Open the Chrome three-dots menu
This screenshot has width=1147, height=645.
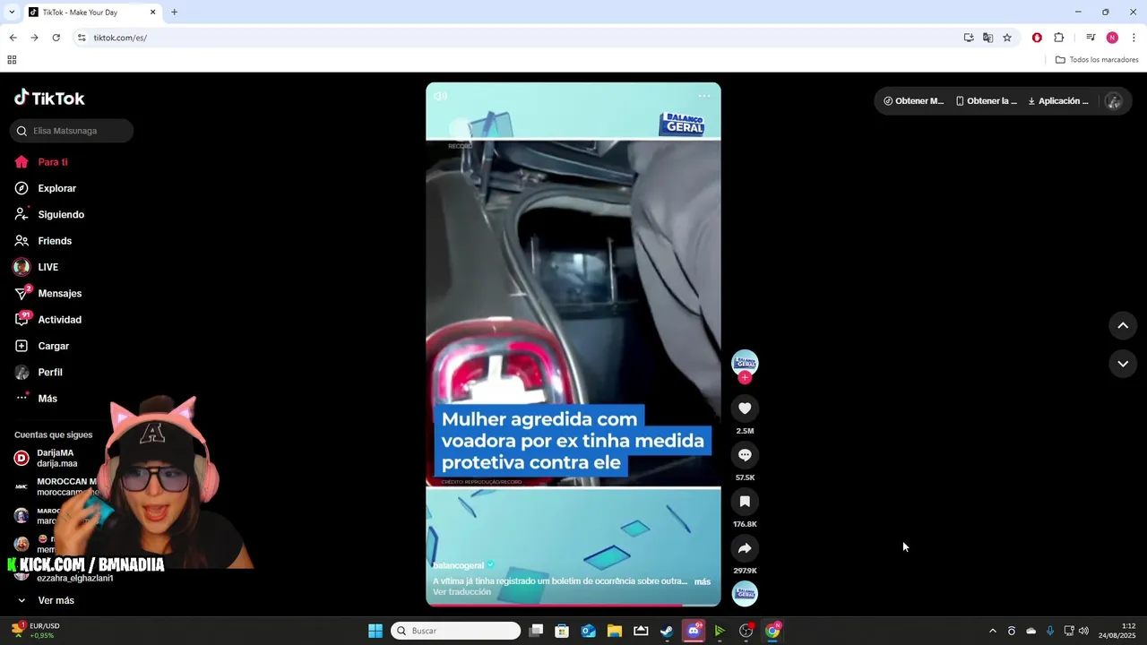(x=1134, y=38)
